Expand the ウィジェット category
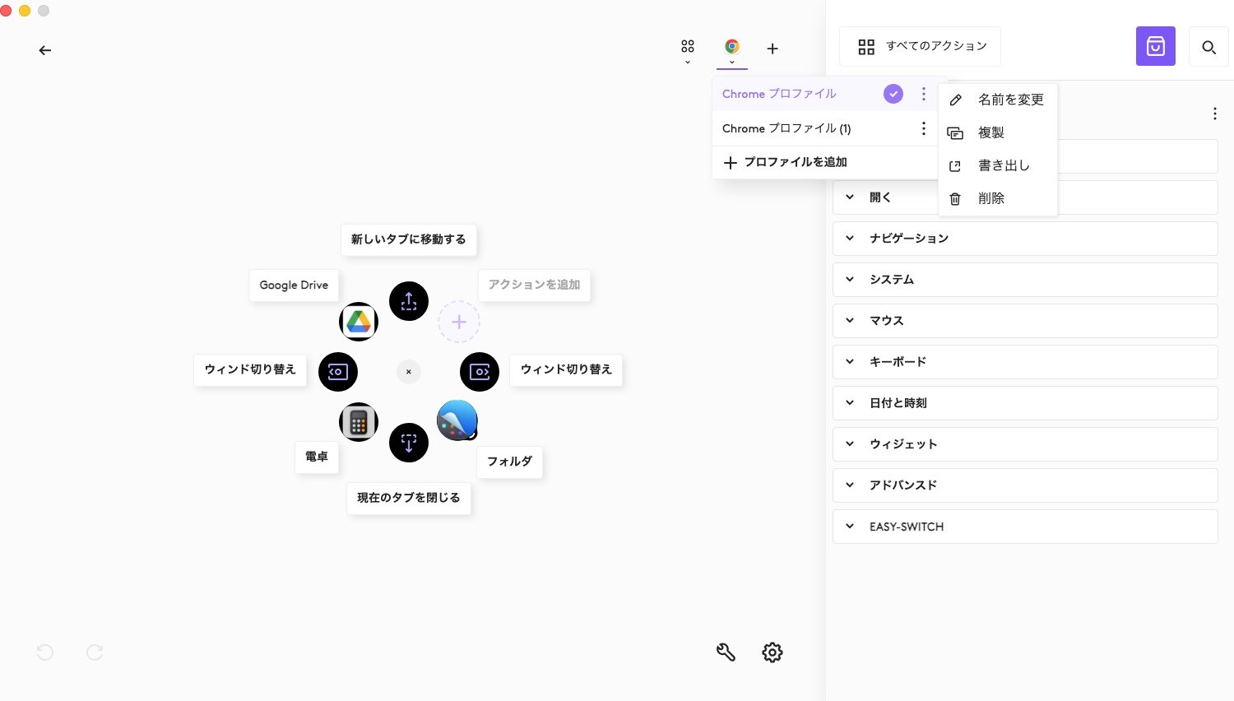 pos(1025,444)
